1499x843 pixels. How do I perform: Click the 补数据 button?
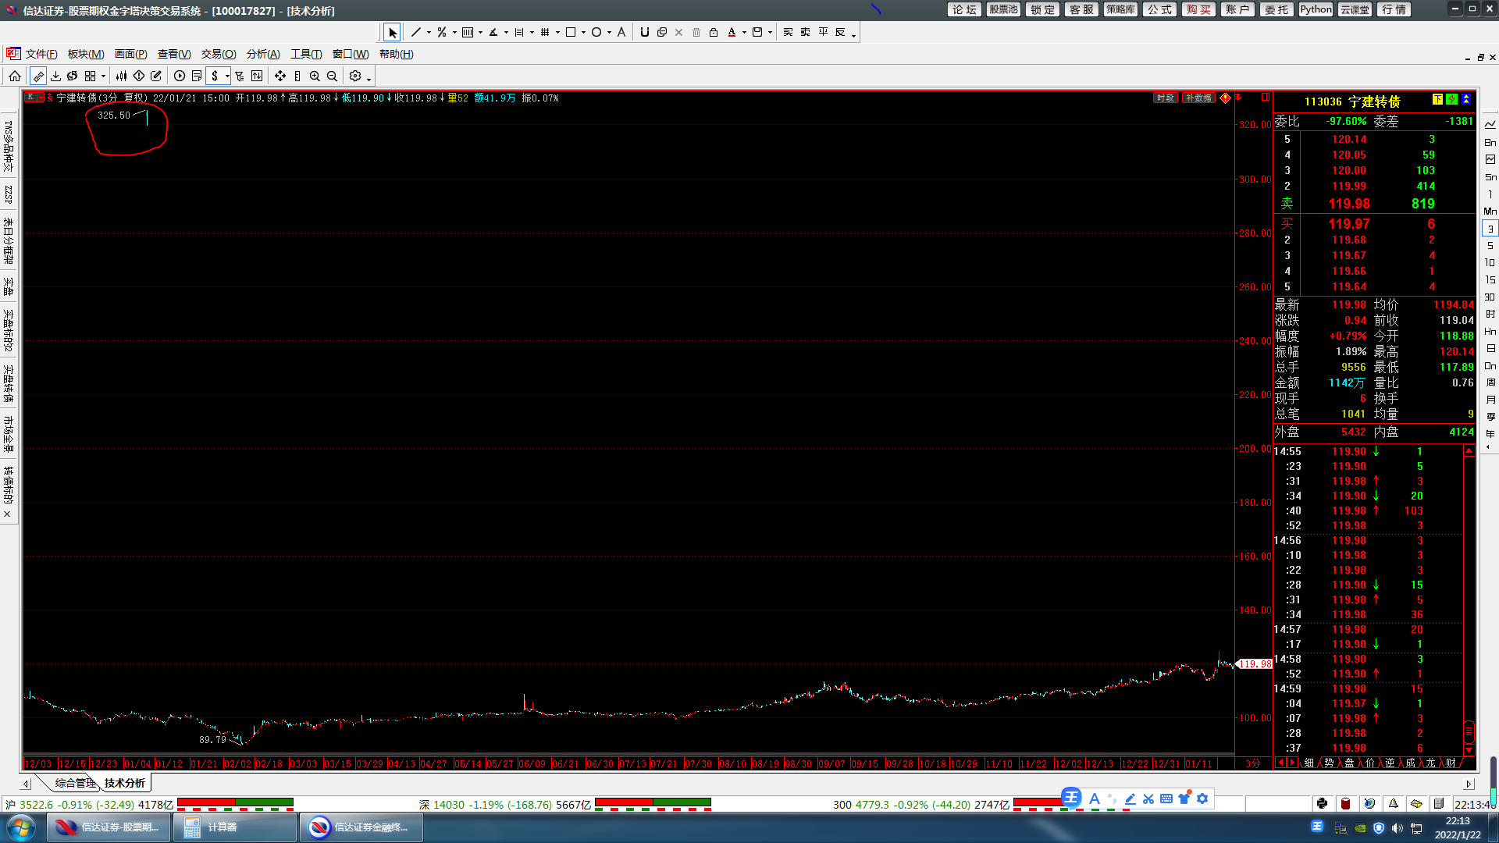(1198, 98)
